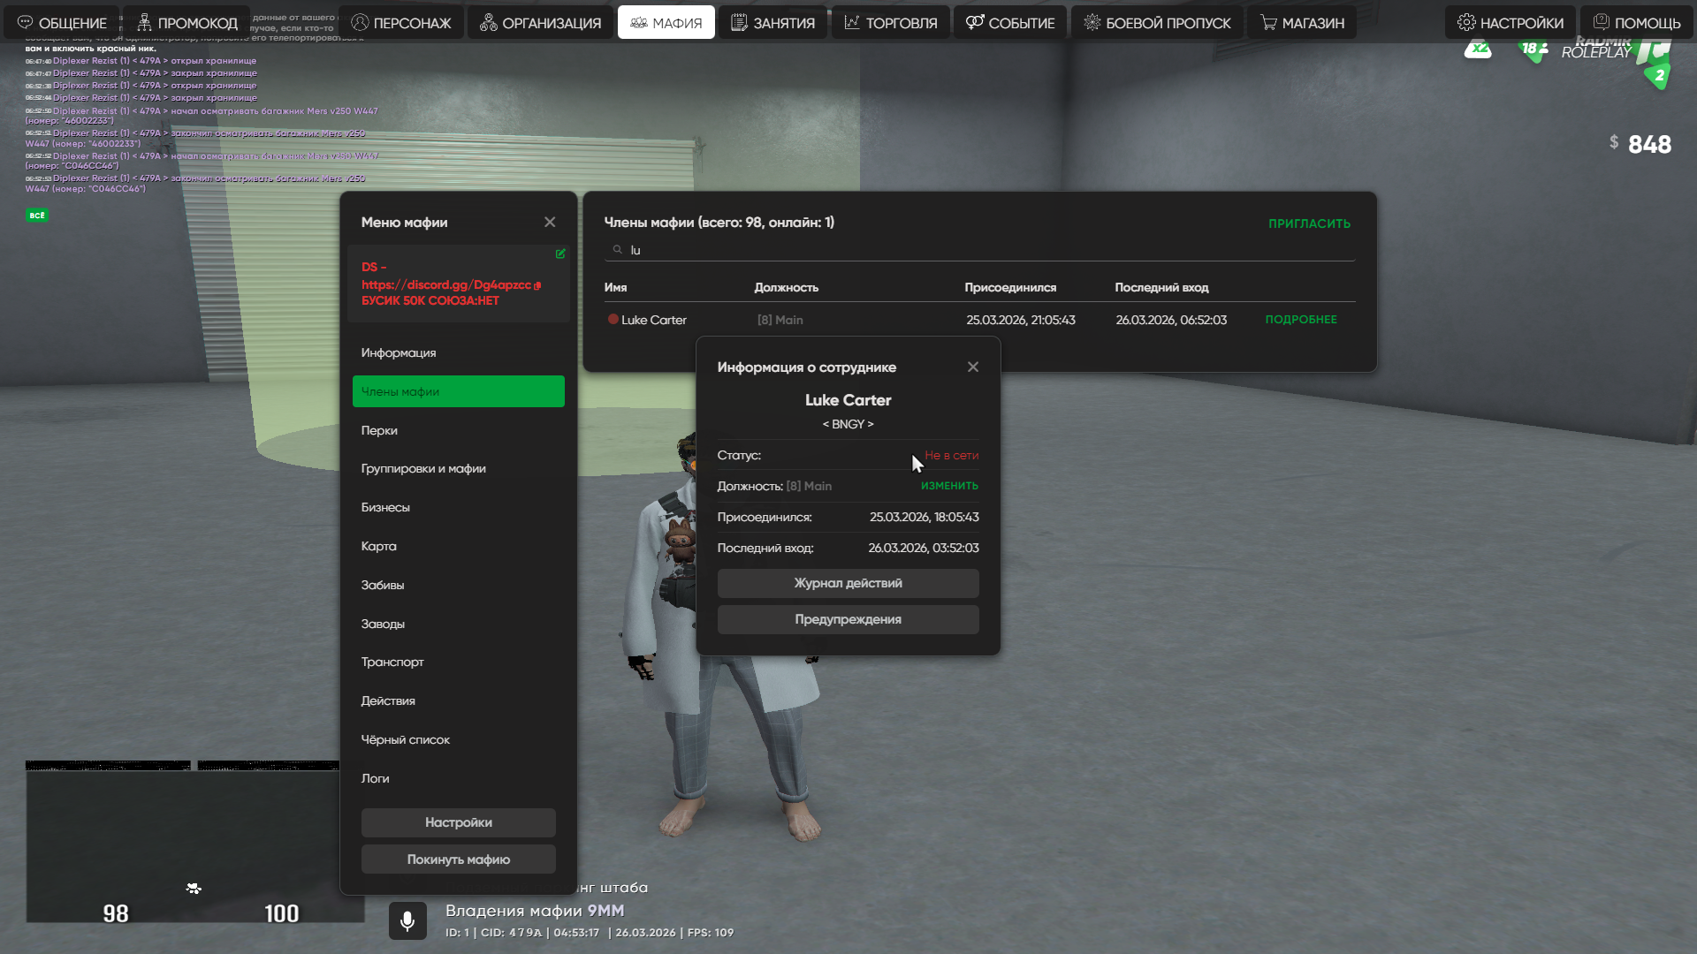
Task: Click the edit pencil on mafia note
Action: pyautogui.click(x=560, y=254)
